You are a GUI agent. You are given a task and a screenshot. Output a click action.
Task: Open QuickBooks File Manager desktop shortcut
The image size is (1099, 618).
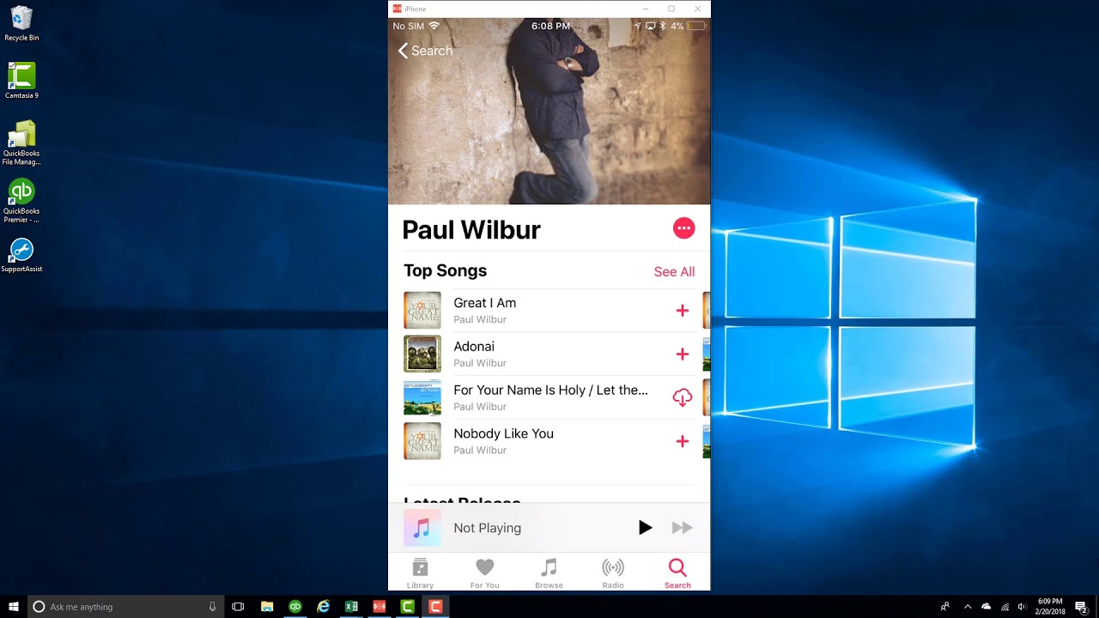pos(21,142)
